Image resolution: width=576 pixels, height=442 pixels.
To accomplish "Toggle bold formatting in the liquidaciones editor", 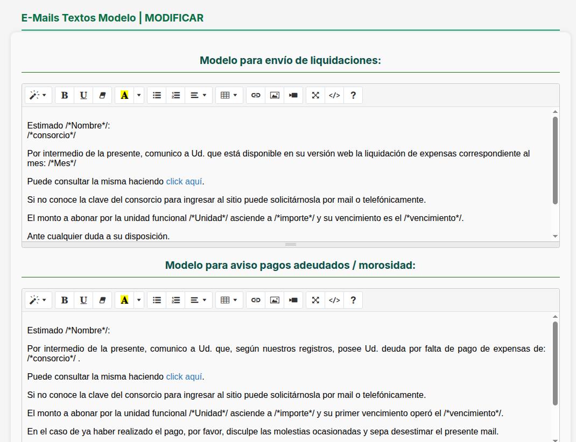I will click(x=65, y=95).
